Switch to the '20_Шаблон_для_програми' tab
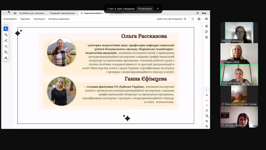 tap(33, 13)
